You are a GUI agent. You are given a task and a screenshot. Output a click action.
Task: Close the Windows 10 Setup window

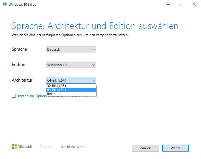tap(194, 4)
